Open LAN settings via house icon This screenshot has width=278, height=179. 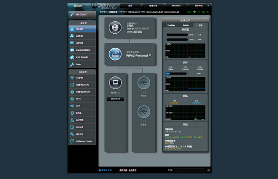(x=72, y=85)
